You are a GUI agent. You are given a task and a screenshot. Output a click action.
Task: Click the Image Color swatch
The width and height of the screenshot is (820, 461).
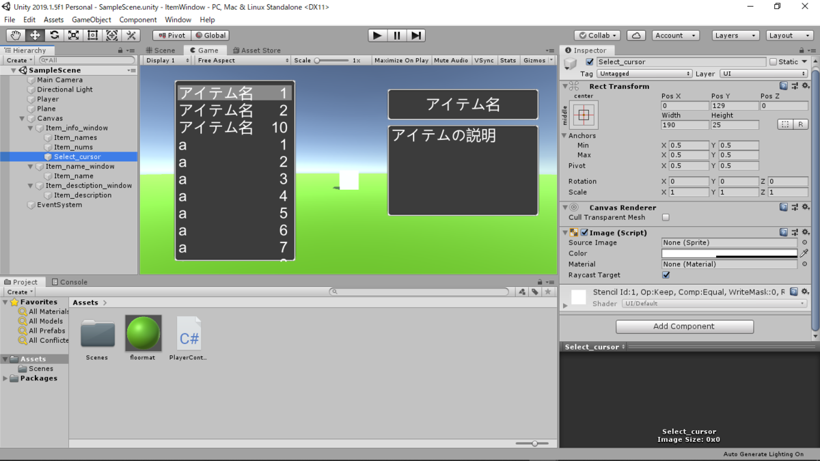729,253
